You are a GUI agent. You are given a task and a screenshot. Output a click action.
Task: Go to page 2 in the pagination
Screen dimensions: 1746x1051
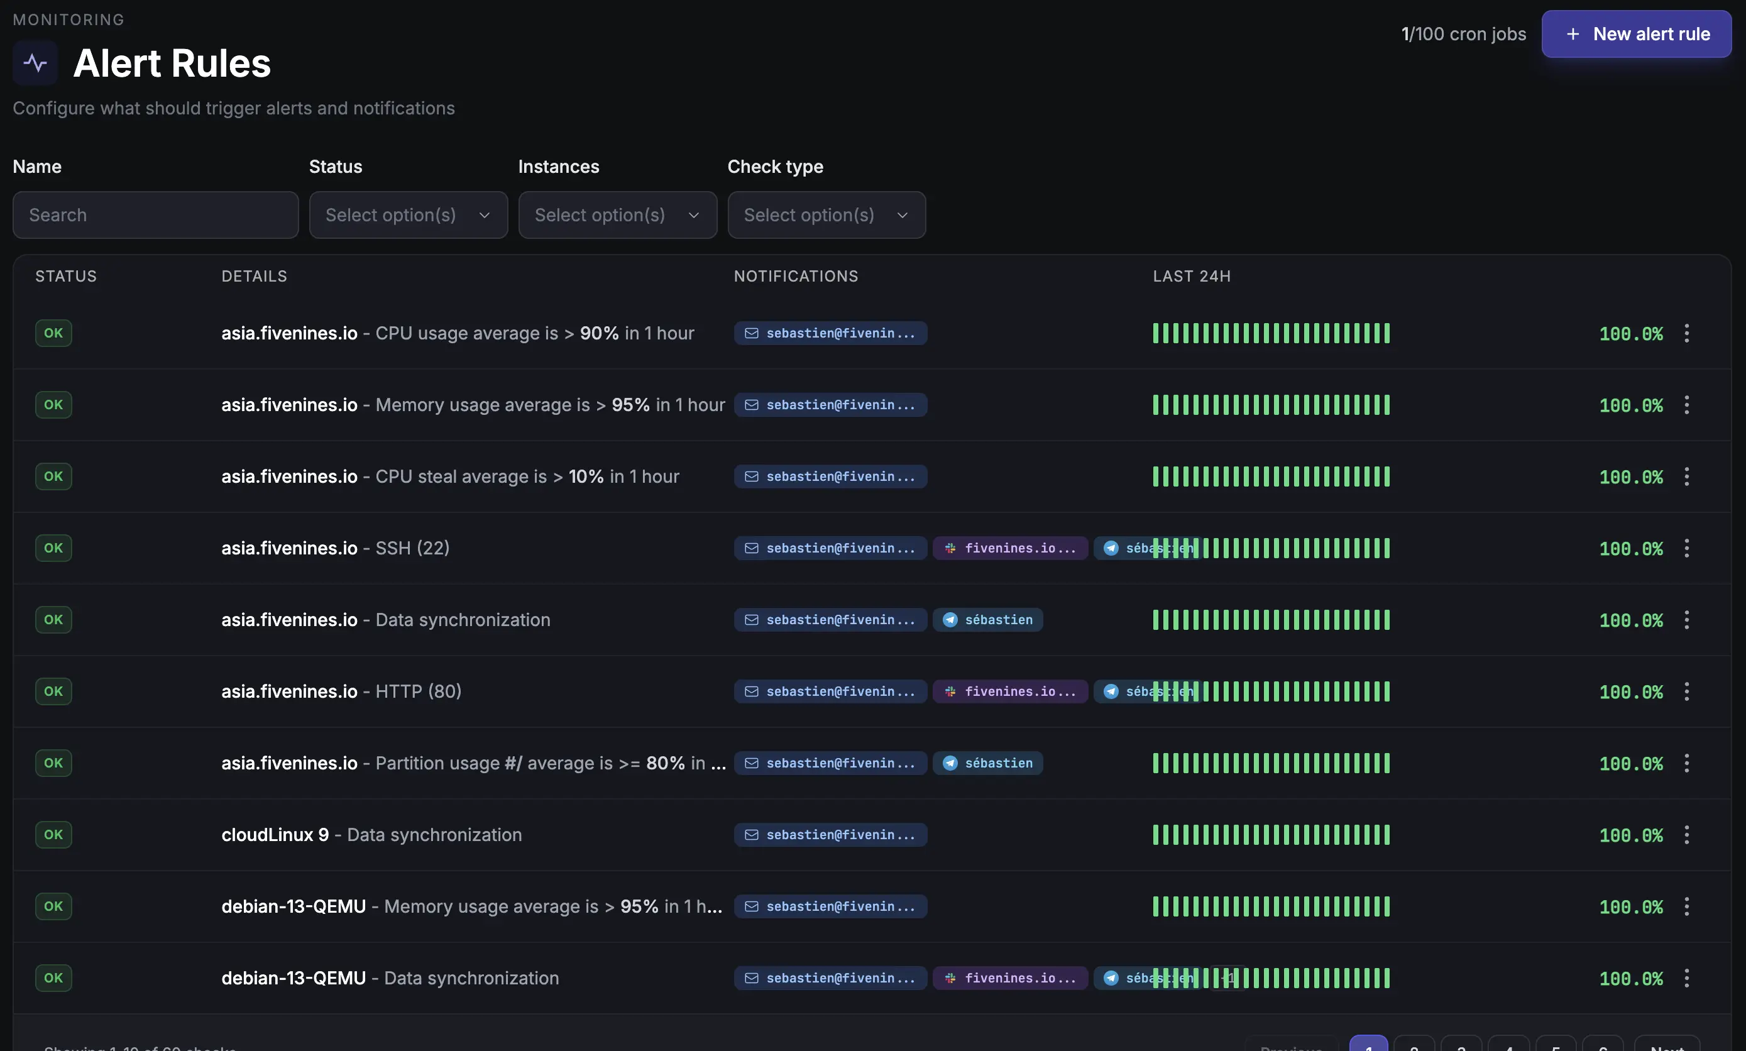pyautogui.click(x=1416, y=1046)
